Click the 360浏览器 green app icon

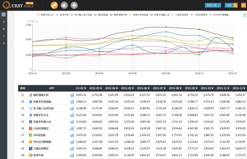click(x=30, y=135)
